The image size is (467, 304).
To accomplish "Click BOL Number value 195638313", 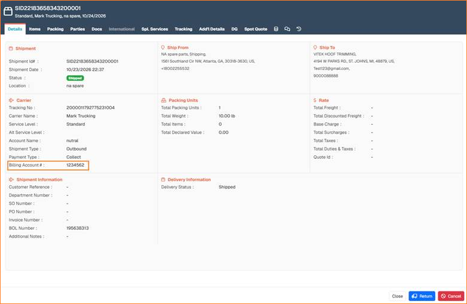I will (x=78, y=228).
